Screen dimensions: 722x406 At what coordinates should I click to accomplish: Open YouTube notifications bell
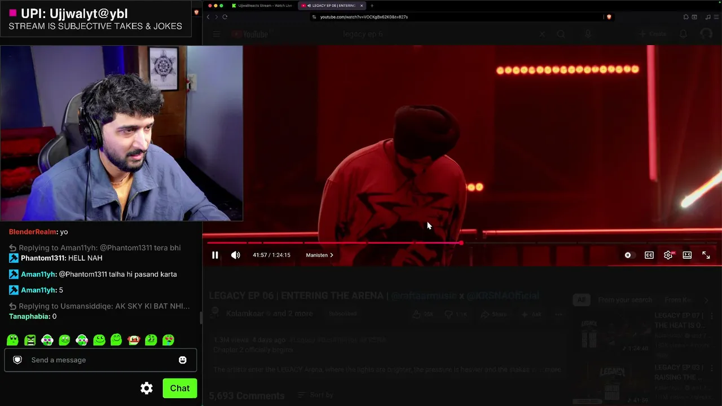pyautogui.click(x=683, y=34)
